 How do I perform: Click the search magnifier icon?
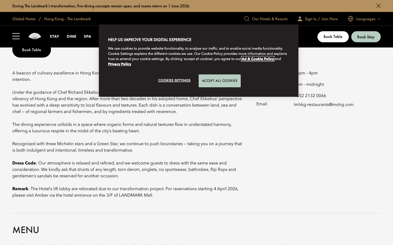(x=247, y=19)
